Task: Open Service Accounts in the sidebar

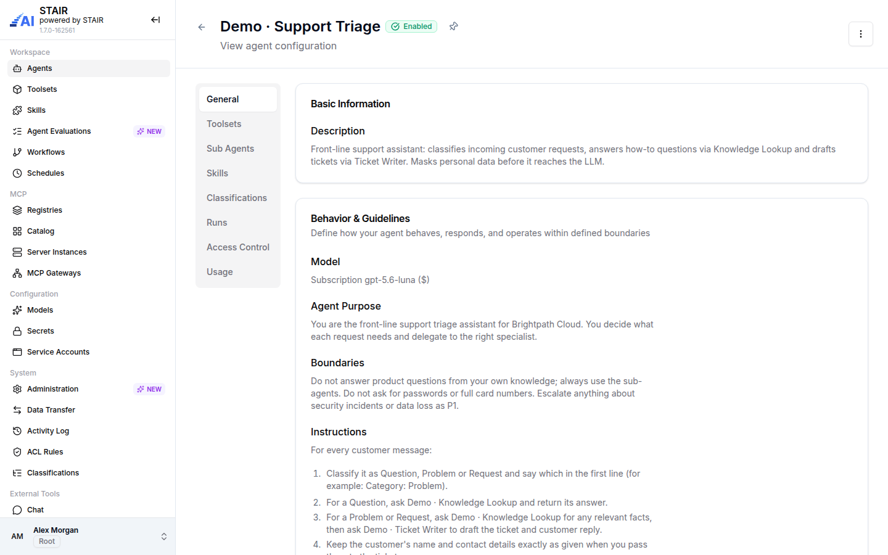Action: click(x=89, y=352)
